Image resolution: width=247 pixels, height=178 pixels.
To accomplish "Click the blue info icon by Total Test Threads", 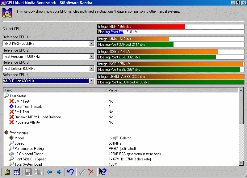I will [x=11, y=106].
